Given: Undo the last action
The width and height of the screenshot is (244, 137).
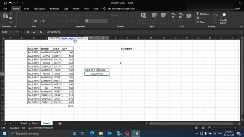Looking at the screenshot, I should [10, 3].
